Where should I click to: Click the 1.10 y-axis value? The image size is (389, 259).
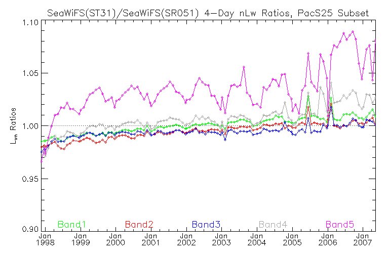point(30,23)
